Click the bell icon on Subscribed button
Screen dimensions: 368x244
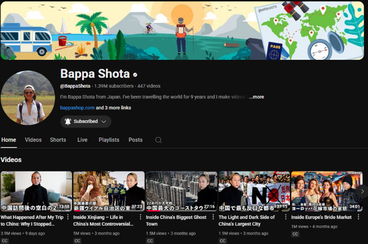[68, 122]
